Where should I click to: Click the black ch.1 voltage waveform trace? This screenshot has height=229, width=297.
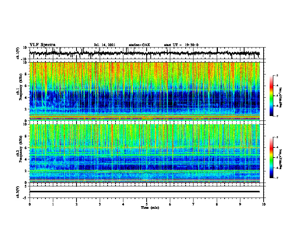144,53
